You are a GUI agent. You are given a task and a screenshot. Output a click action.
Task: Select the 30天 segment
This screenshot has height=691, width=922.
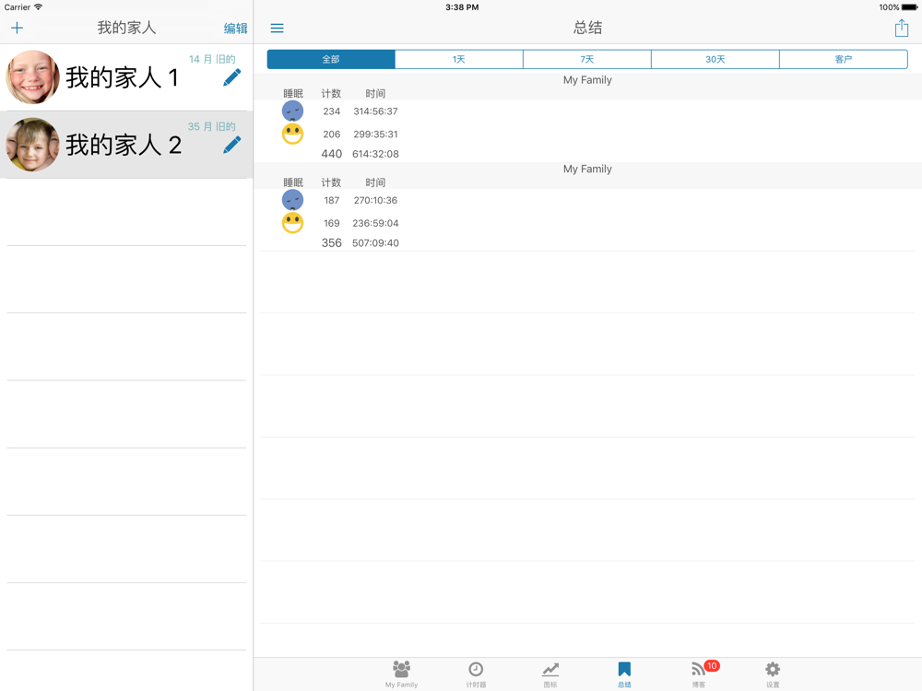pos(715,59)
